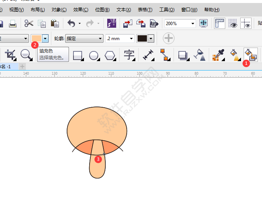Image resolution: width=262 pixels, height=201 pixels.
Task: Click the Undo arrow button
Action: pyautogui.click(x=71, y=24)
